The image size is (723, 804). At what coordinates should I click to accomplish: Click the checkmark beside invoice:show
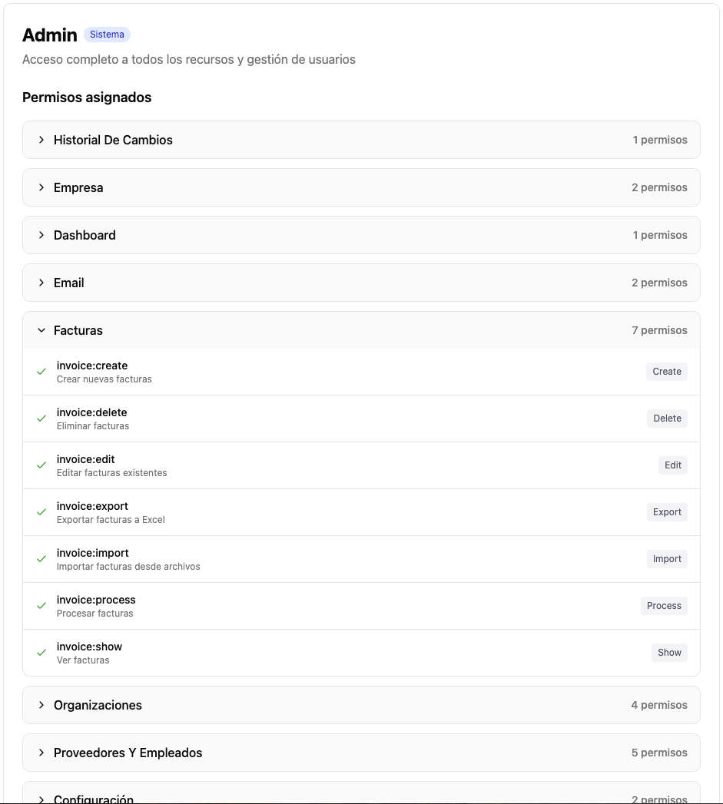[41, 653]
